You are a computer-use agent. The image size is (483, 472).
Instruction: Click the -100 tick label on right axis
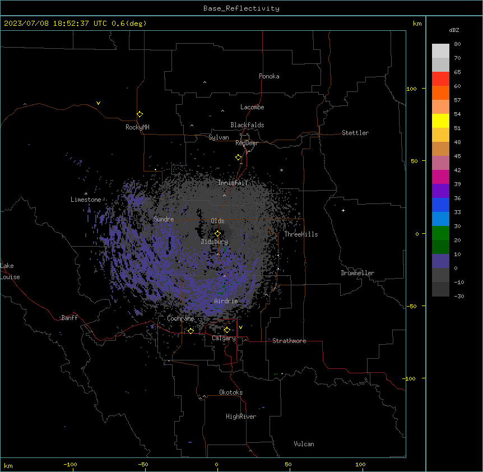coord(410,378)
